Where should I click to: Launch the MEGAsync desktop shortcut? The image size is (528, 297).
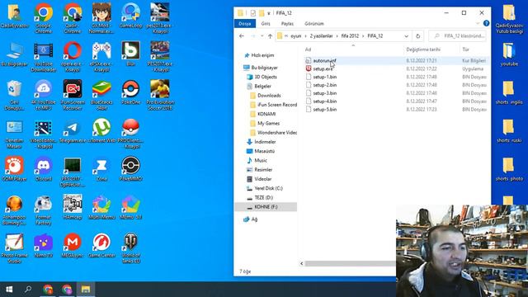click(73, 246)
